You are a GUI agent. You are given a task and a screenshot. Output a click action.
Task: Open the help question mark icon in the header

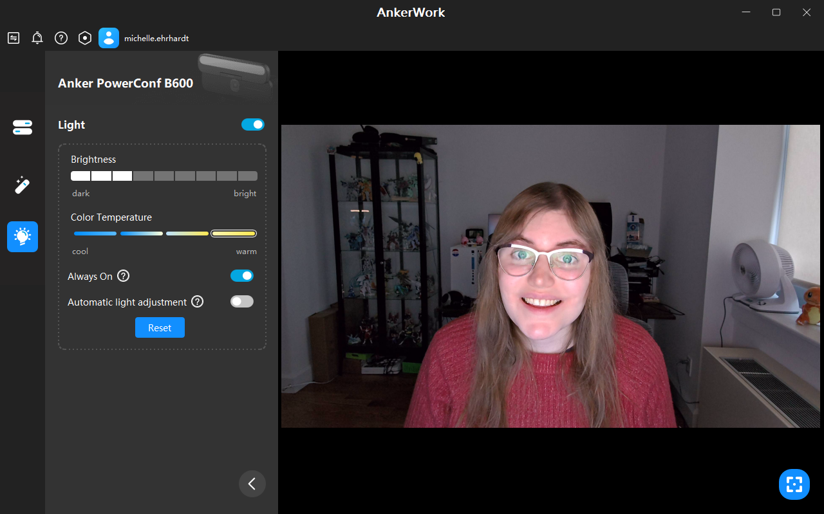point(61,38)
